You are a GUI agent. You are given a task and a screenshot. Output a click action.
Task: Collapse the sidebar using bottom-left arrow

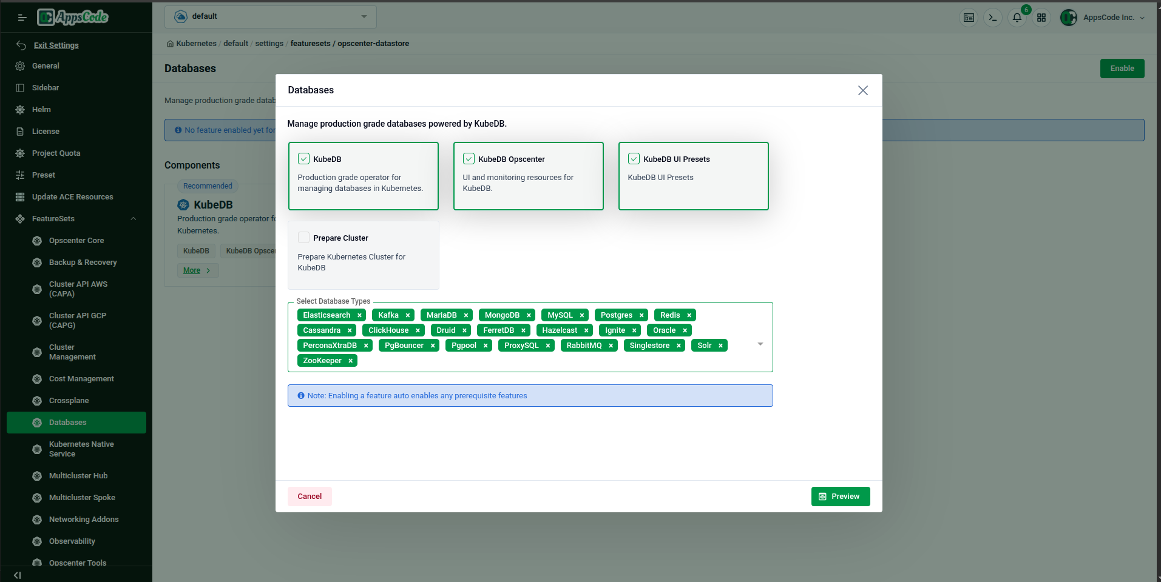pyautogui.click(x=16, y=575)
